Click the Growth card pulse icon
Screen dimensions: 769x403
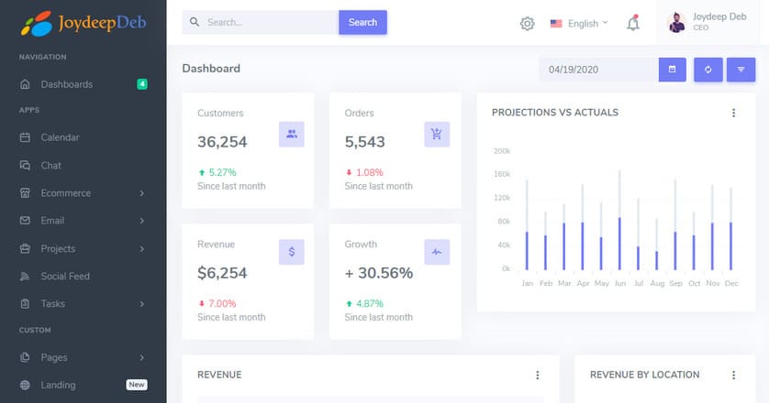[437, 252]
